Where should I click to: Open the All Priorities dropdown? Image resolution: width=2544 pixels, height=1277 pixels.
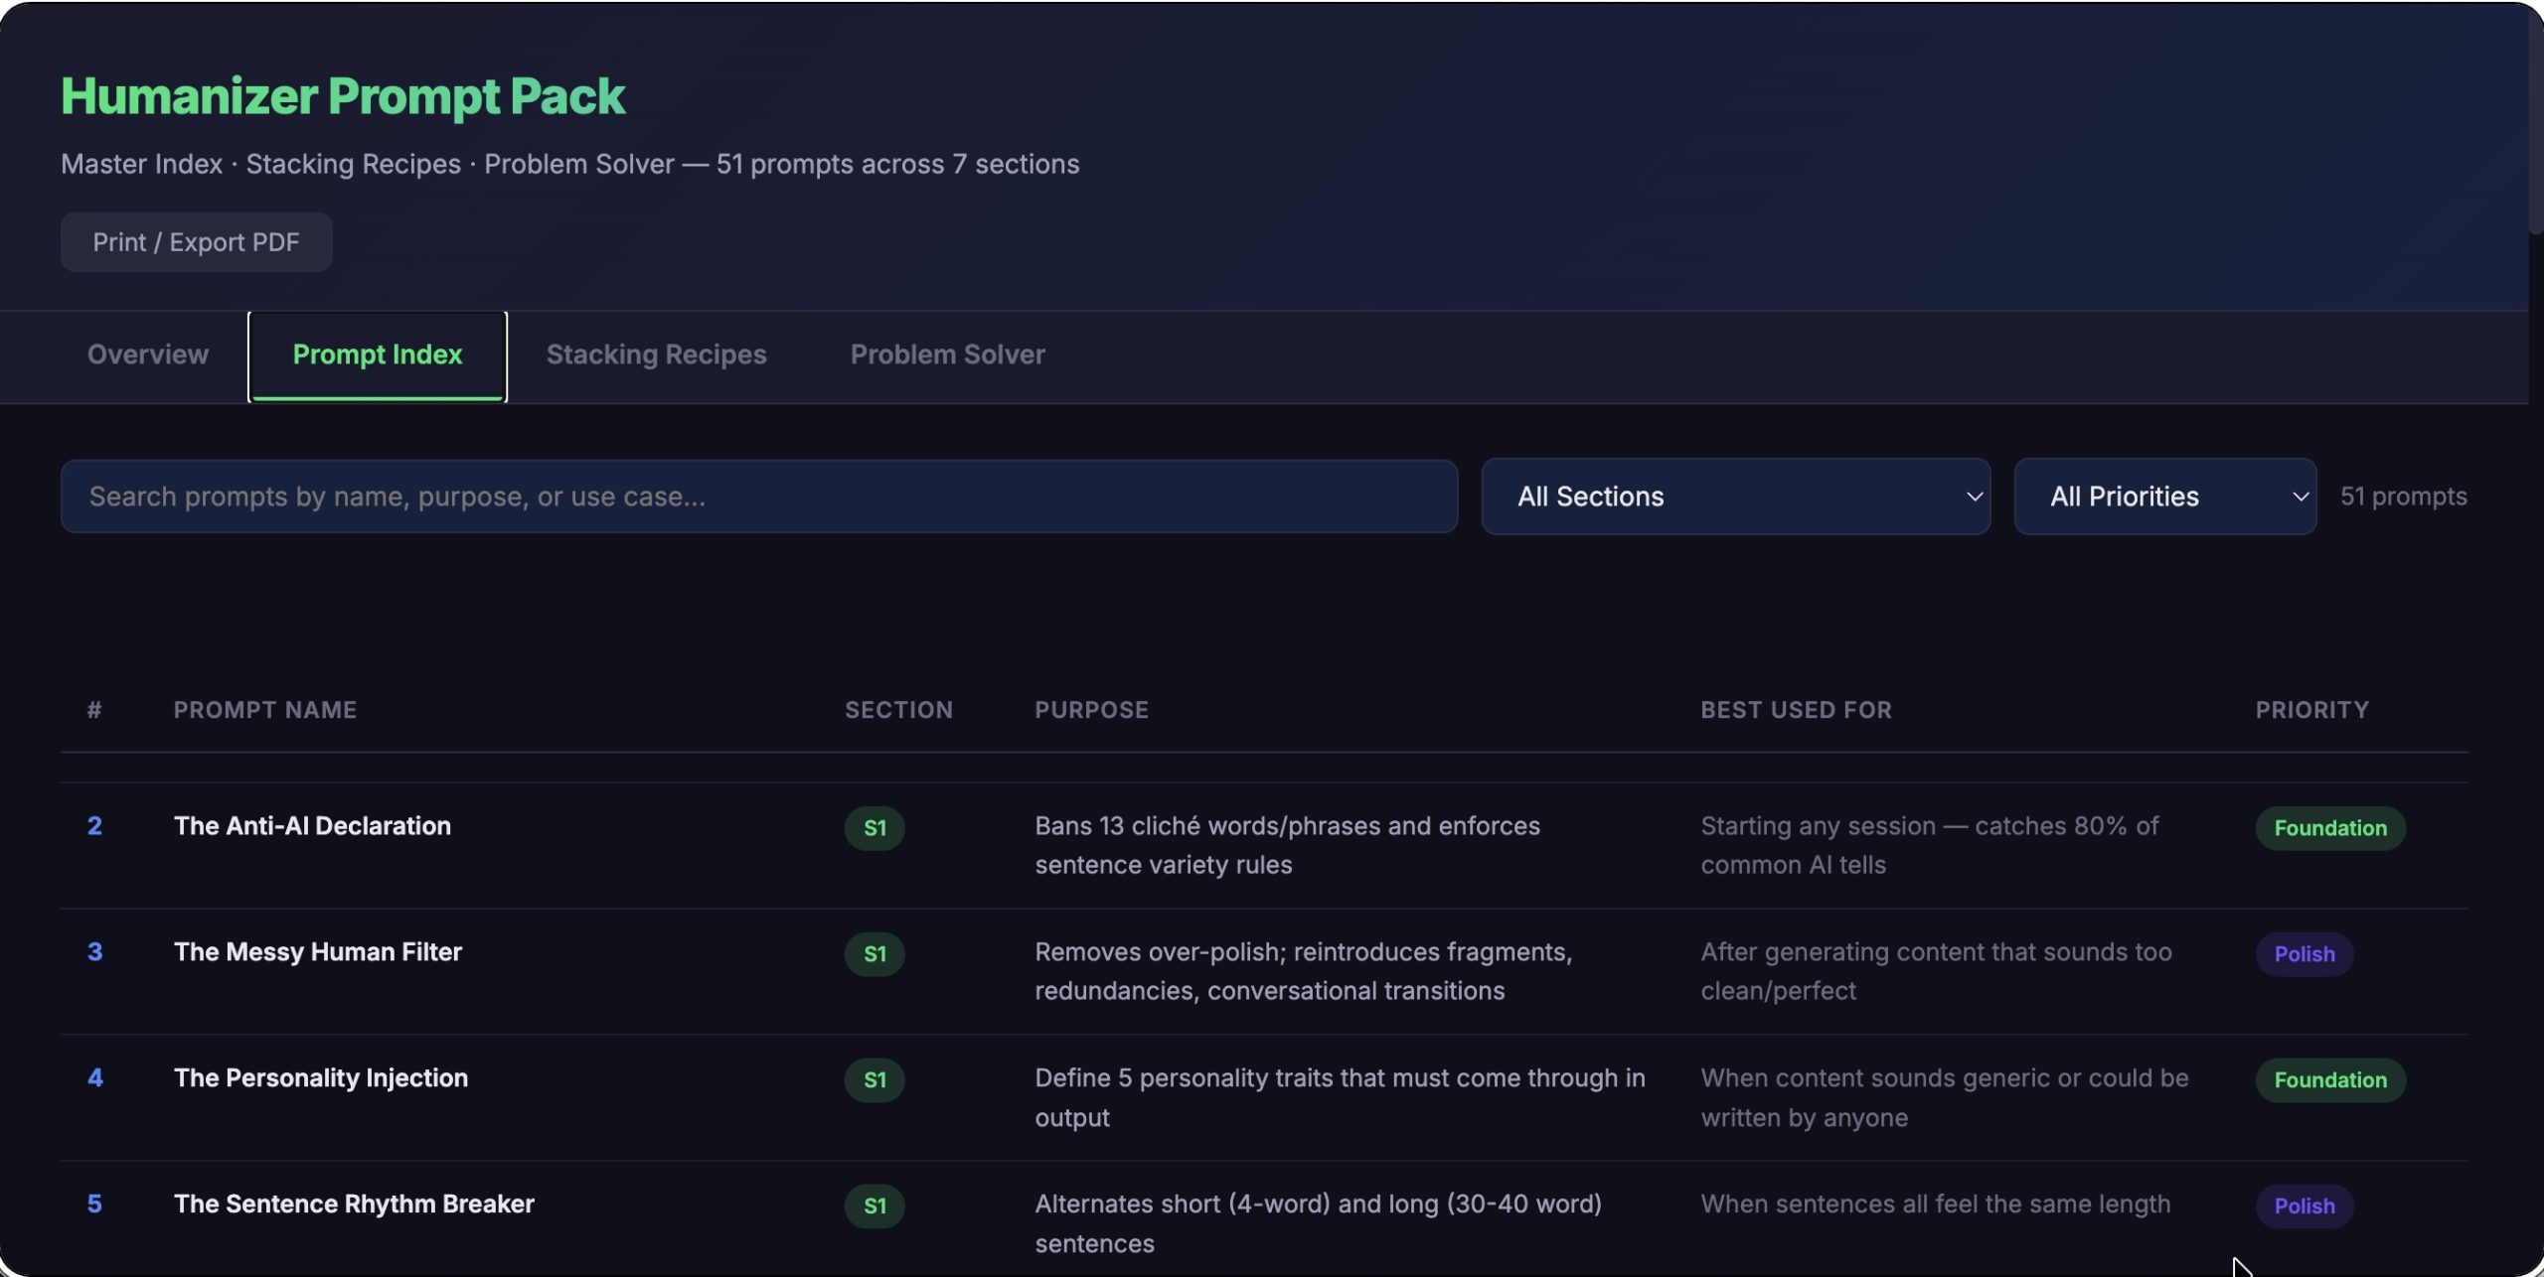(2164, 497)
